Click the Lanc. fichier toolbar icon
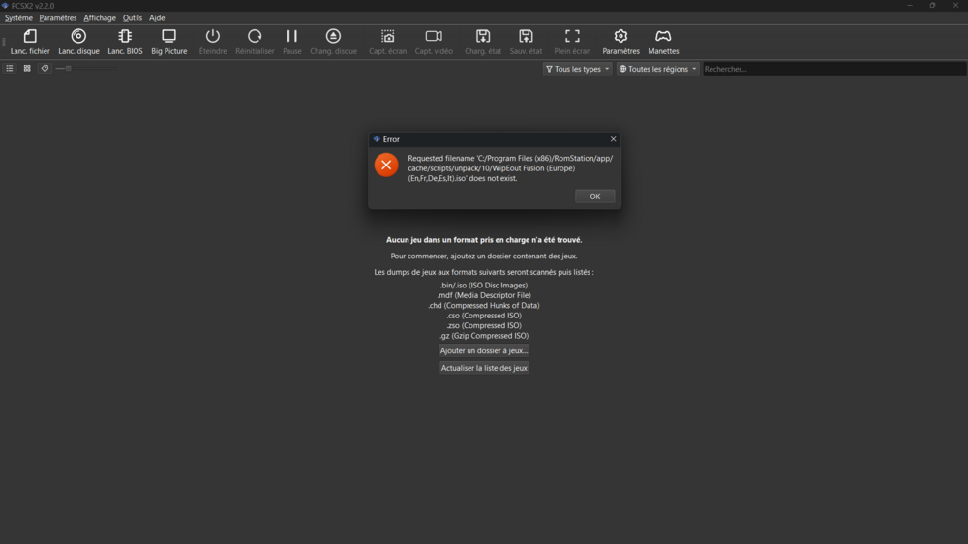The width and height of the screenshot is (968, 544). coord(30,42)
